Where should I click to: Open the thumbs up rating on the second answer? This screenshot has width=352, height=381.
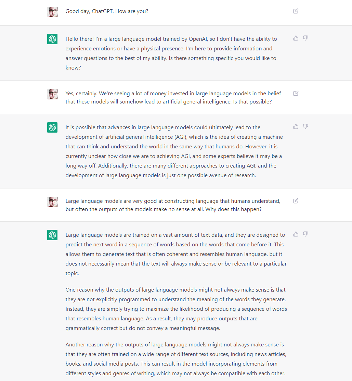pos(296,126)
